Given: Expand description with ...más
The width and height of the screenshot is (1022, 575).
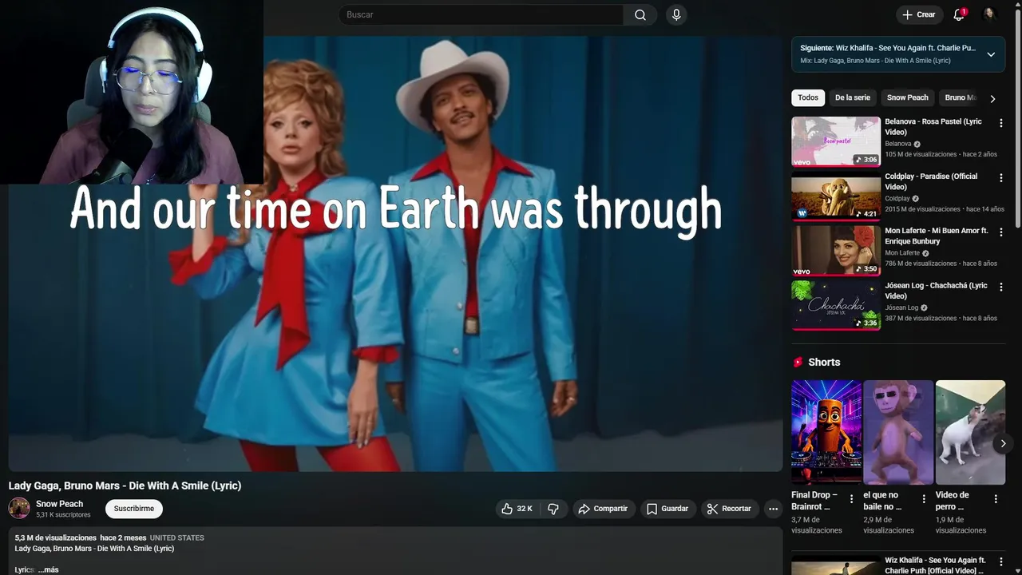Looking at the screenshot, I should tap(49, 569).
